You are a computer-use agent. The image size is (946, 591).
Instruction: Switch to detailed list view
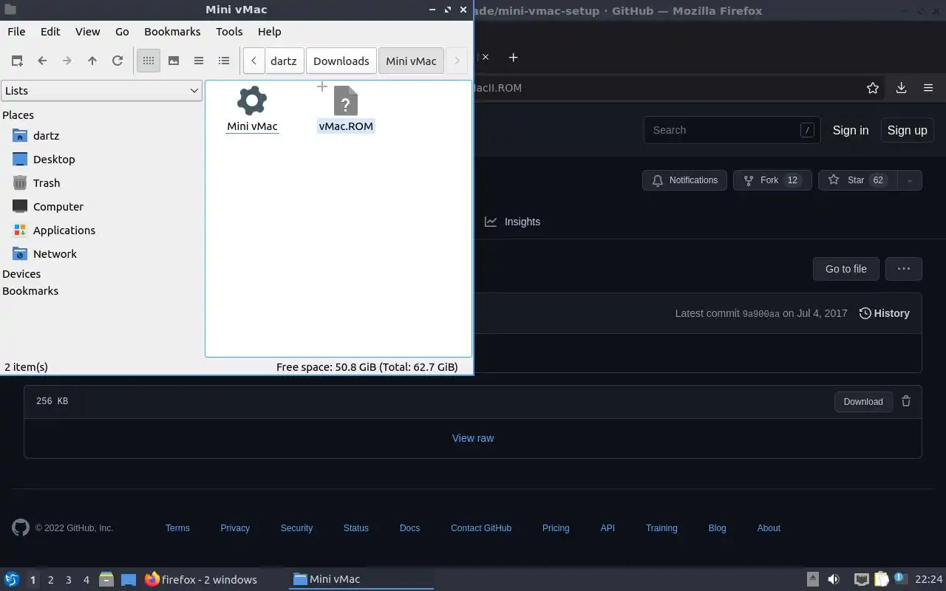coord(224,61)
